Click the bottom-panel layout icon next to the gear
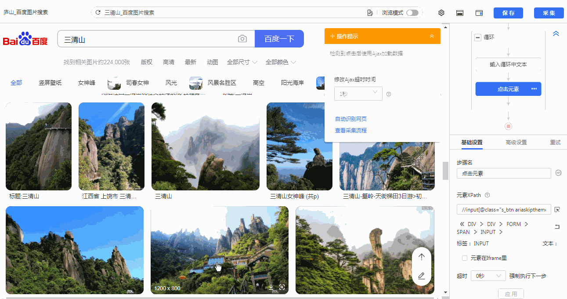Screen dimensions: 567x299 [460, 13]
